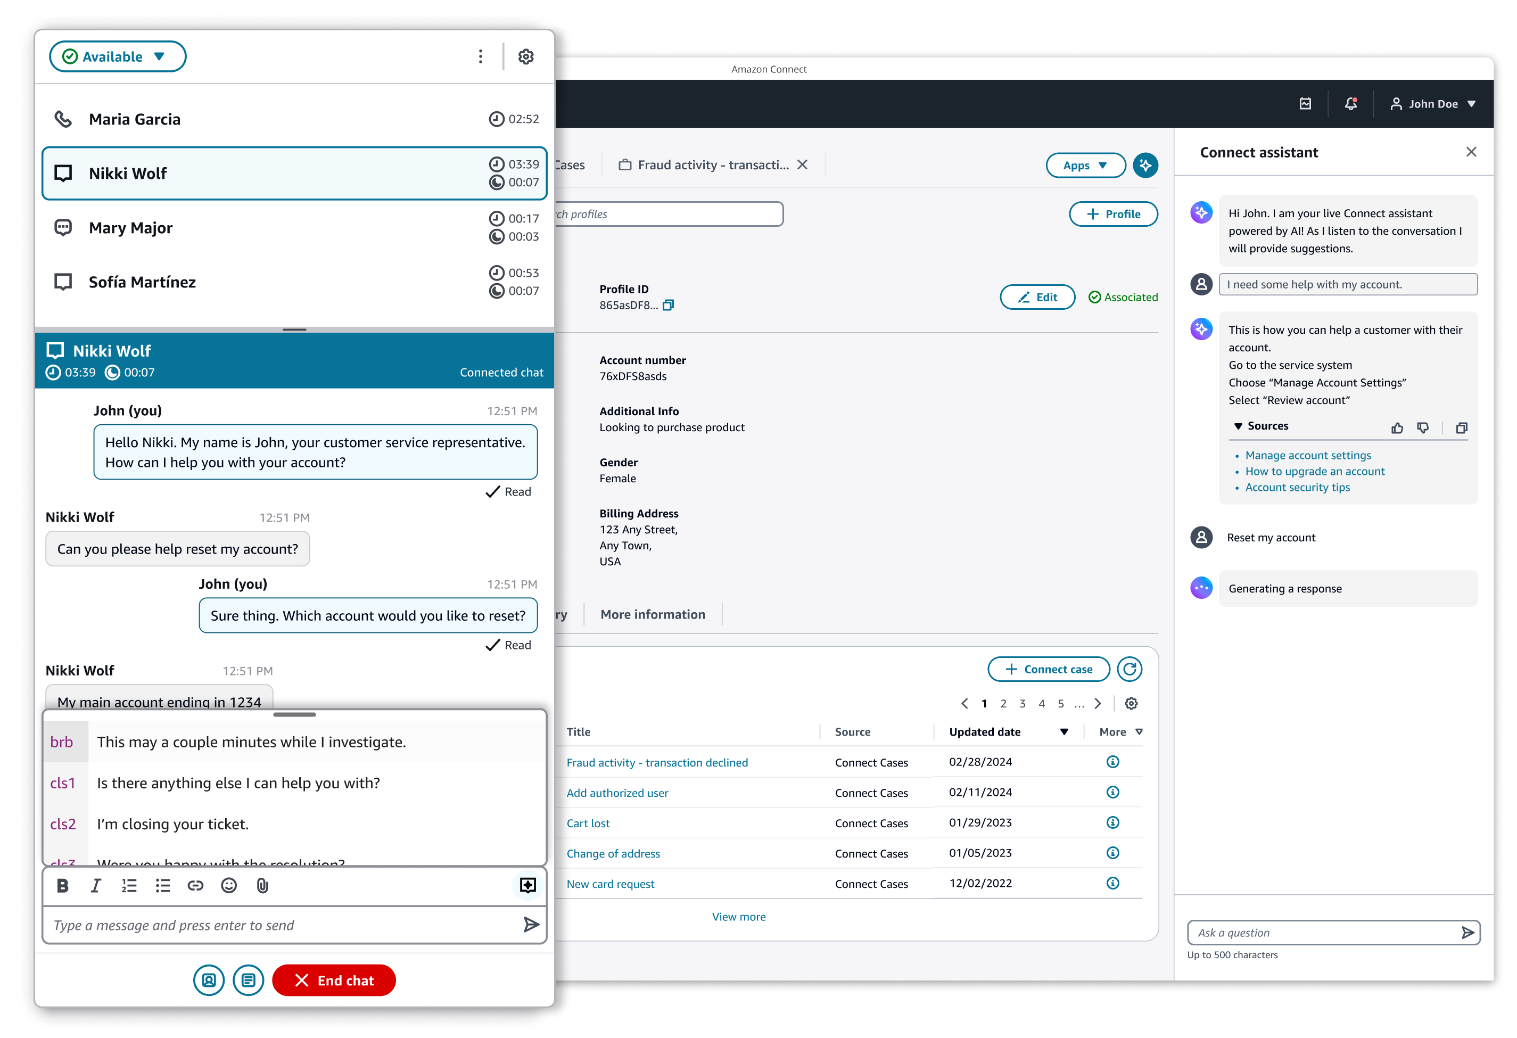Switch to More information tab
The image size is (1517, 1038).
(653, 614)
